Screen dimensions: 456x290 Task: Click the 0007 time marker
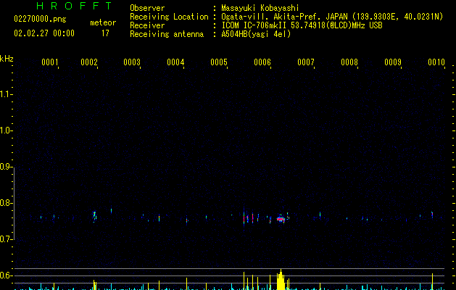(x=306, y=62)
